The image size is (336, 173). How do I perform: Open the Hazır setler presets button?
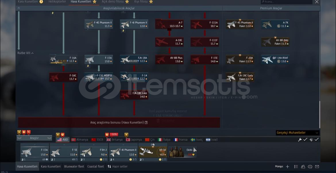tap(117, 166)
